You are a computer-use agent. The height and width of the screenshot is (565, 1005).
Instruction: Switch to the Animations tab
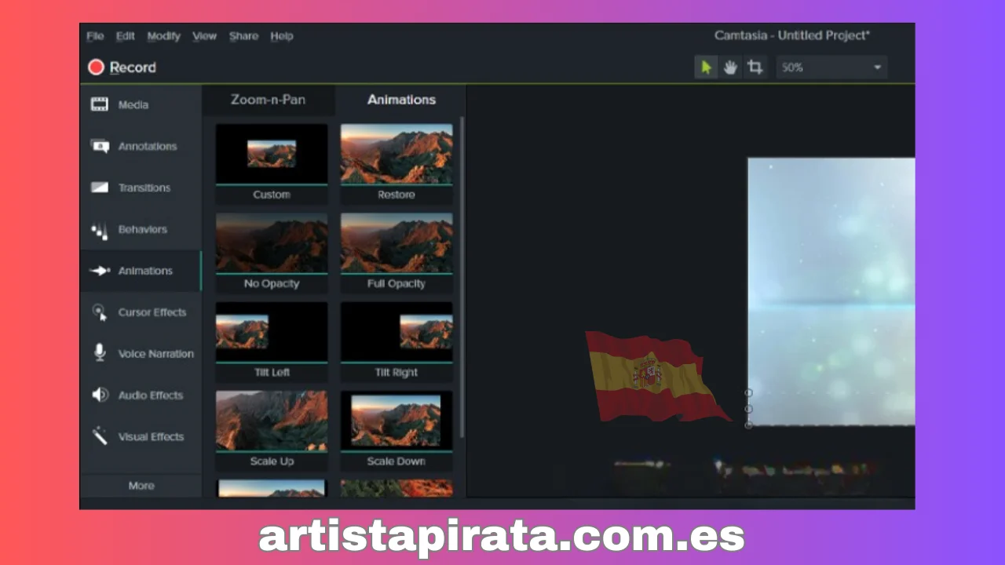pyautogui.click(x=401, y=100)
